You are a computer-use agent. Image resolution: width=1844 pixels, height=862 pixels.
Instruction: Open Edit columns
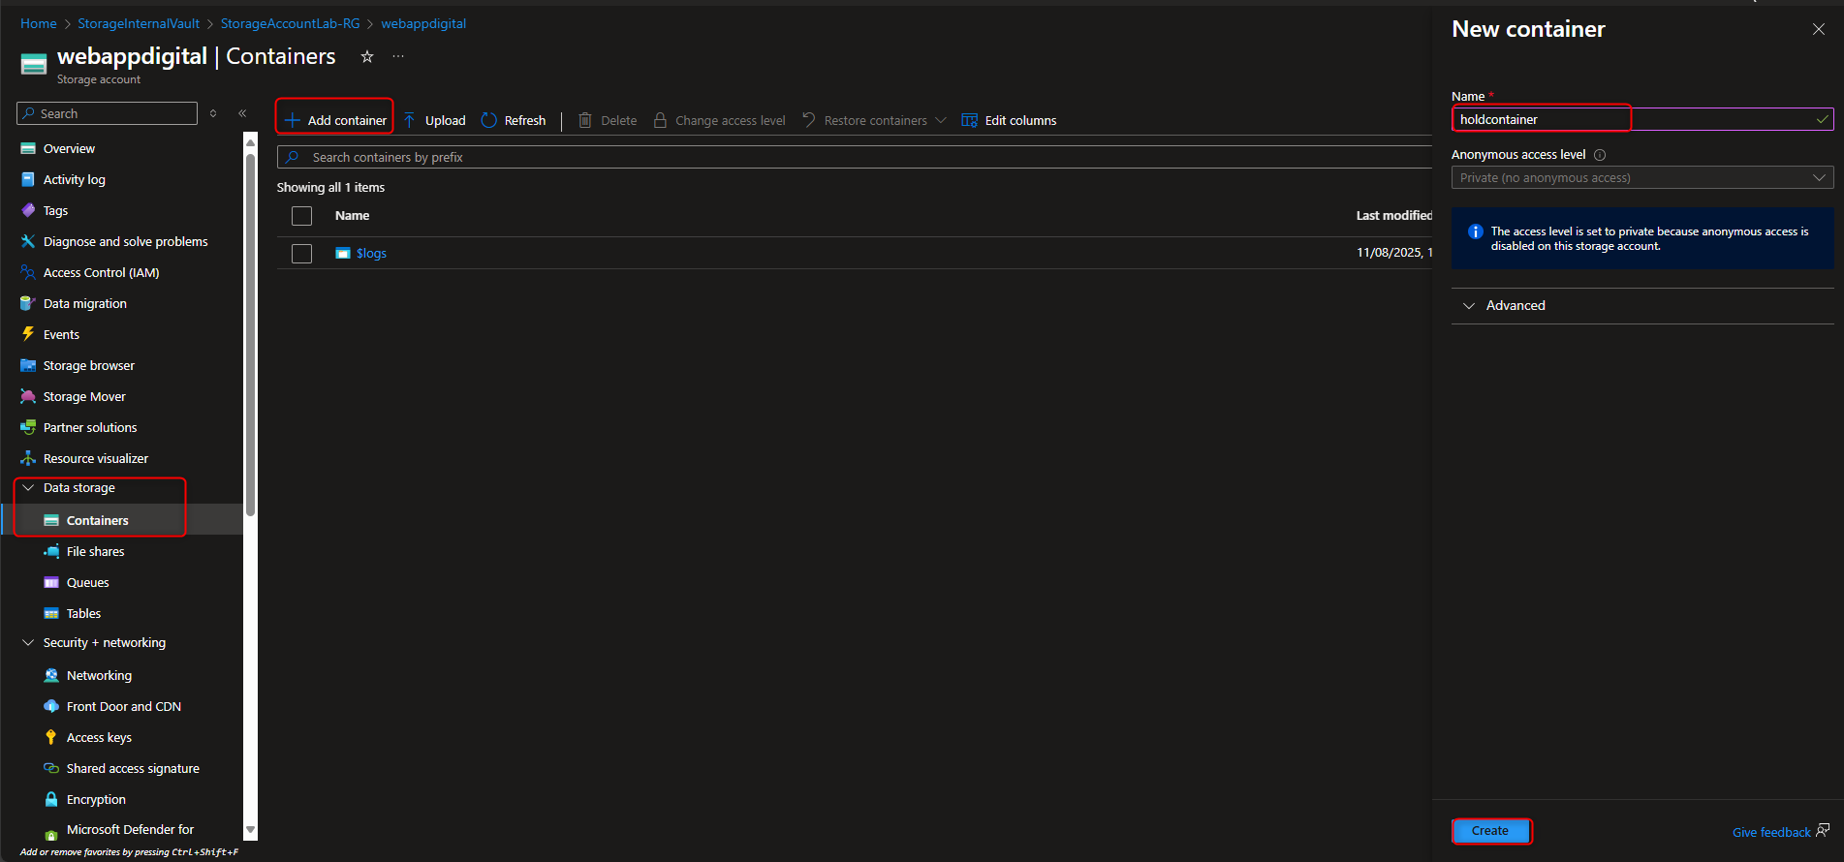coord(1009,120)
